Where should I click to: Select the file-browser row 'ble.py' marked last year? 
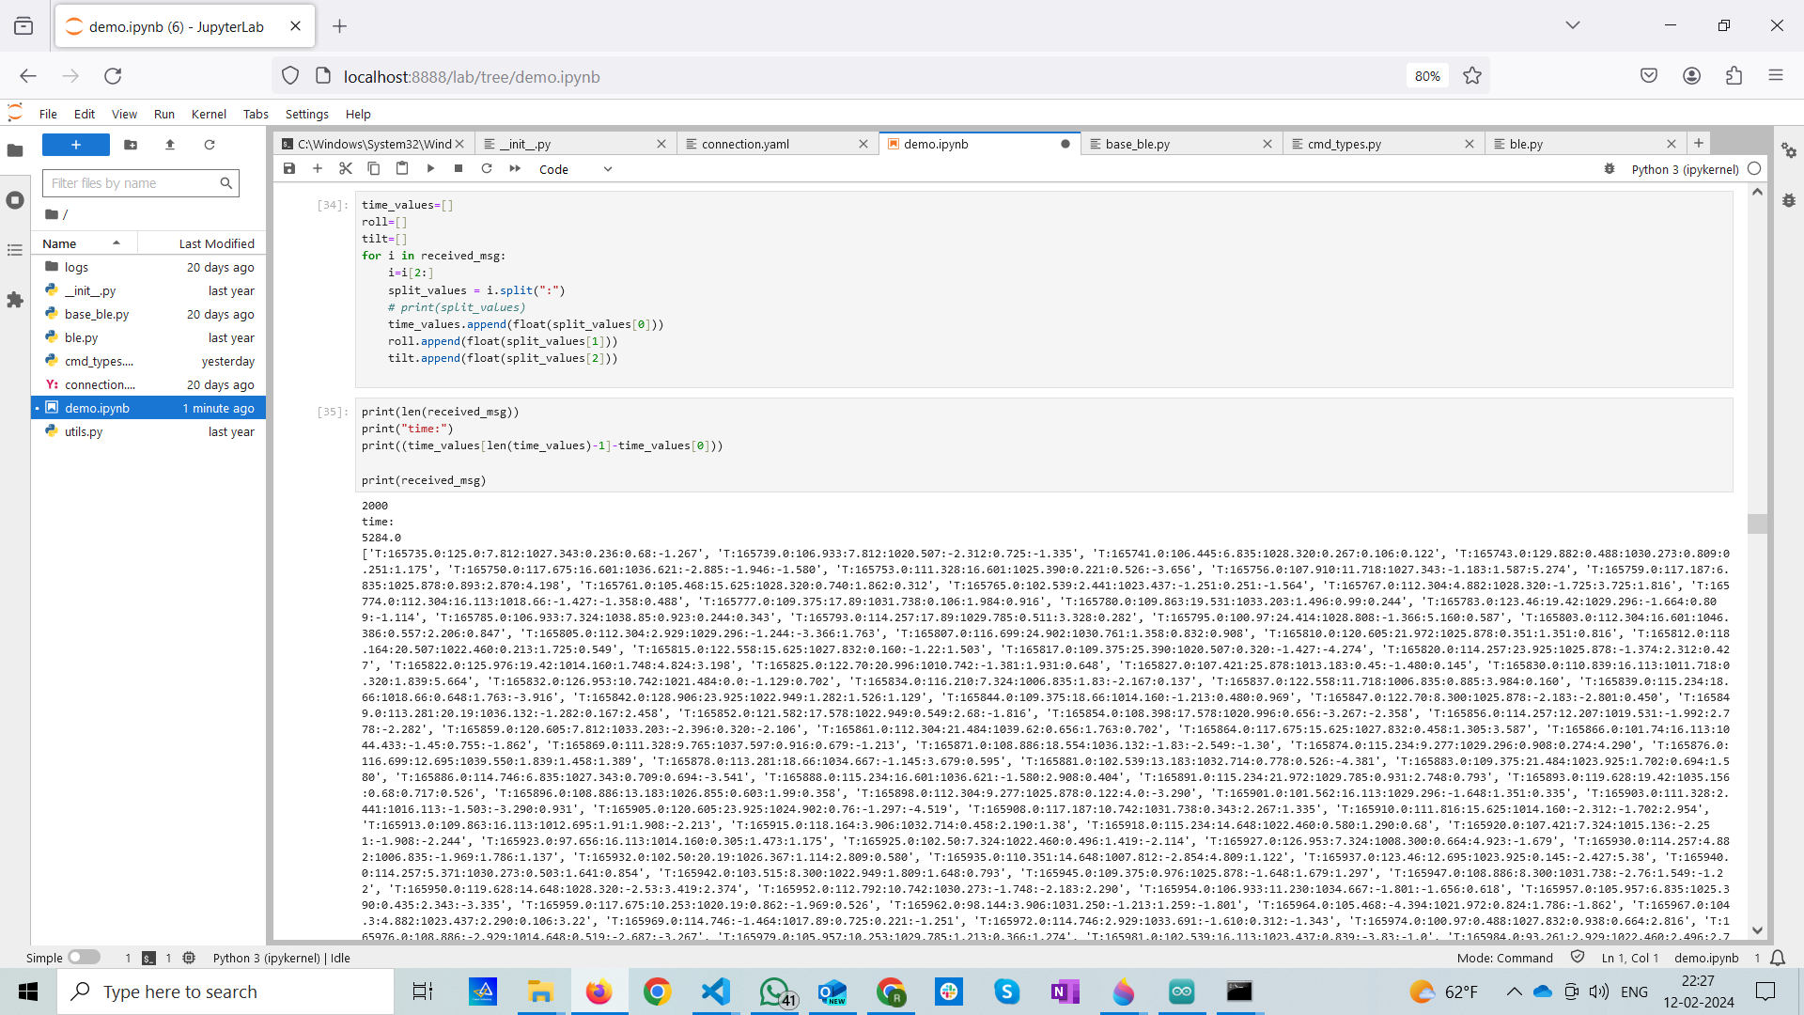tap(149, 337)
